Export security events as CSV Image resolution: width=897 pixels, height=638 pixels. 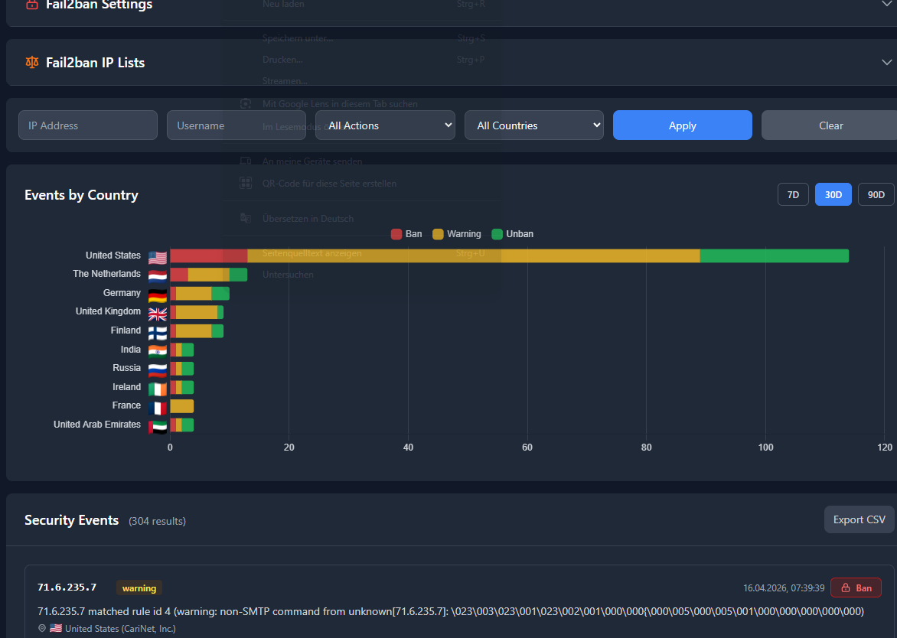pos(859,519)
